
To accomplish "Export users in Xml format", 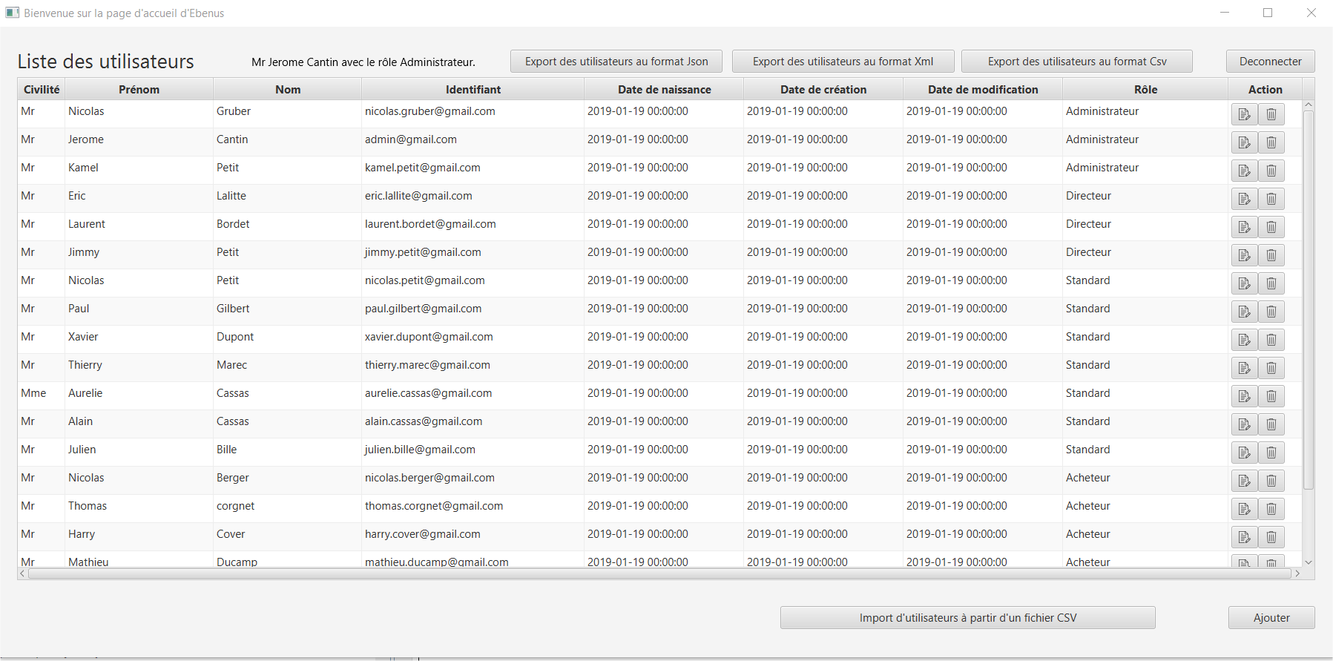I will click(x=843, y=62).
